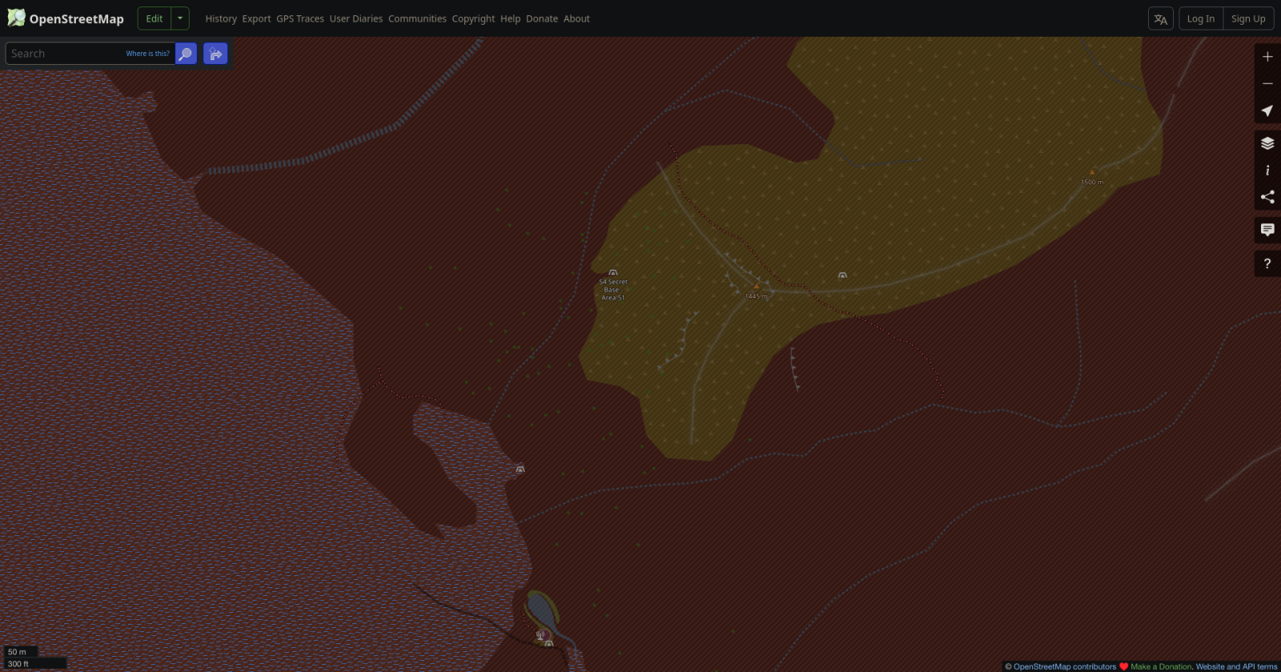Viewport: 1281px width, 672px height.
Task: Expand the Edit dropdown arrow
Action: (x=180, y=18)
